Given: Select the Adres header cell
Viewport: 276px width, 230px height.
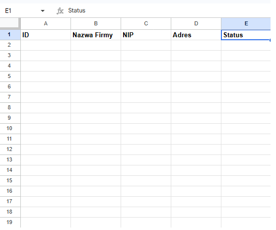Looking at the screenshot, I should point(196,35).
